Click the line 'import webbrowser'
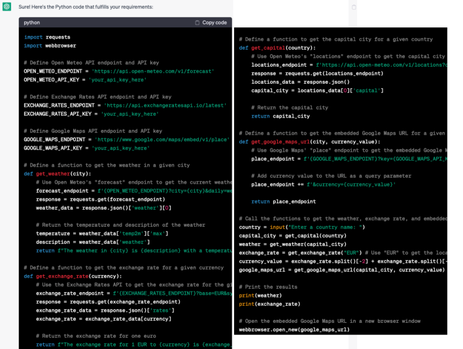 (50, 46)
